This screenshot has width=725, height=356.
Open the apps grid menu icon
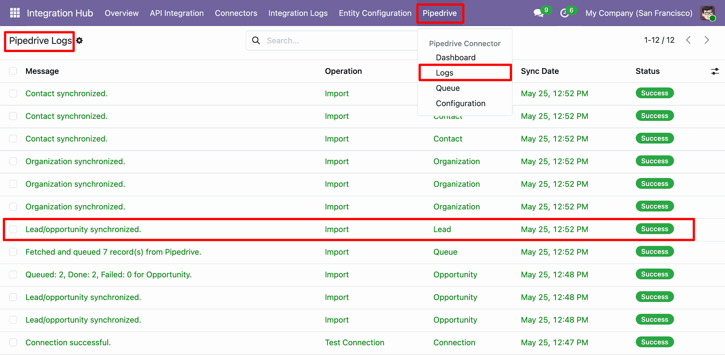click(x=15, y=13)
